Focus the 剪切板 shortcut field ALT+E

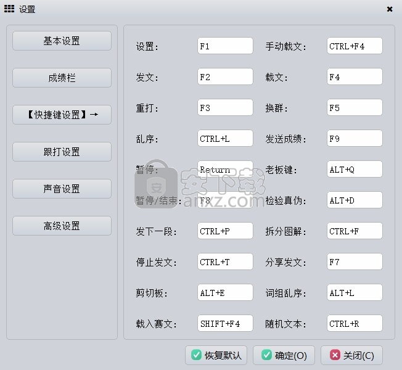click(225, 292)
